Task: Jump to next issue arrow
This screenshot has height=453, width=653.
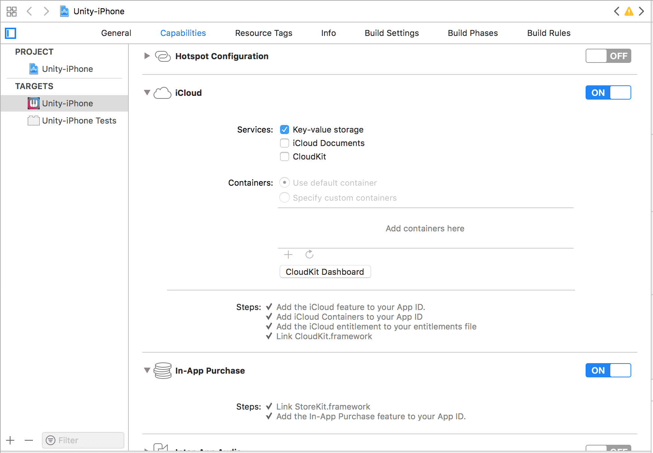Action: pos(641,11)
